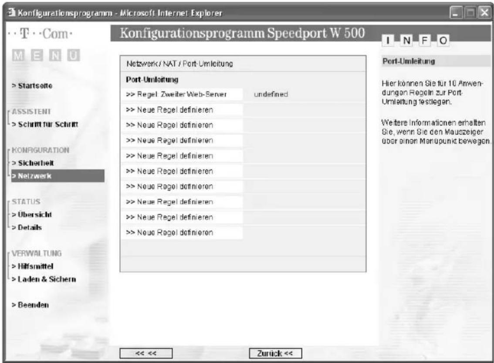This screenshot has height=363, width=494.
Task: Open Laden & Sichern menu entry
Action: (x=44, y=279)
